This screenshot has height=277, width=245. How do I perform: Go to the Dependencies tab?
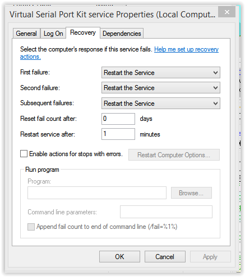(x=122, y=34)
